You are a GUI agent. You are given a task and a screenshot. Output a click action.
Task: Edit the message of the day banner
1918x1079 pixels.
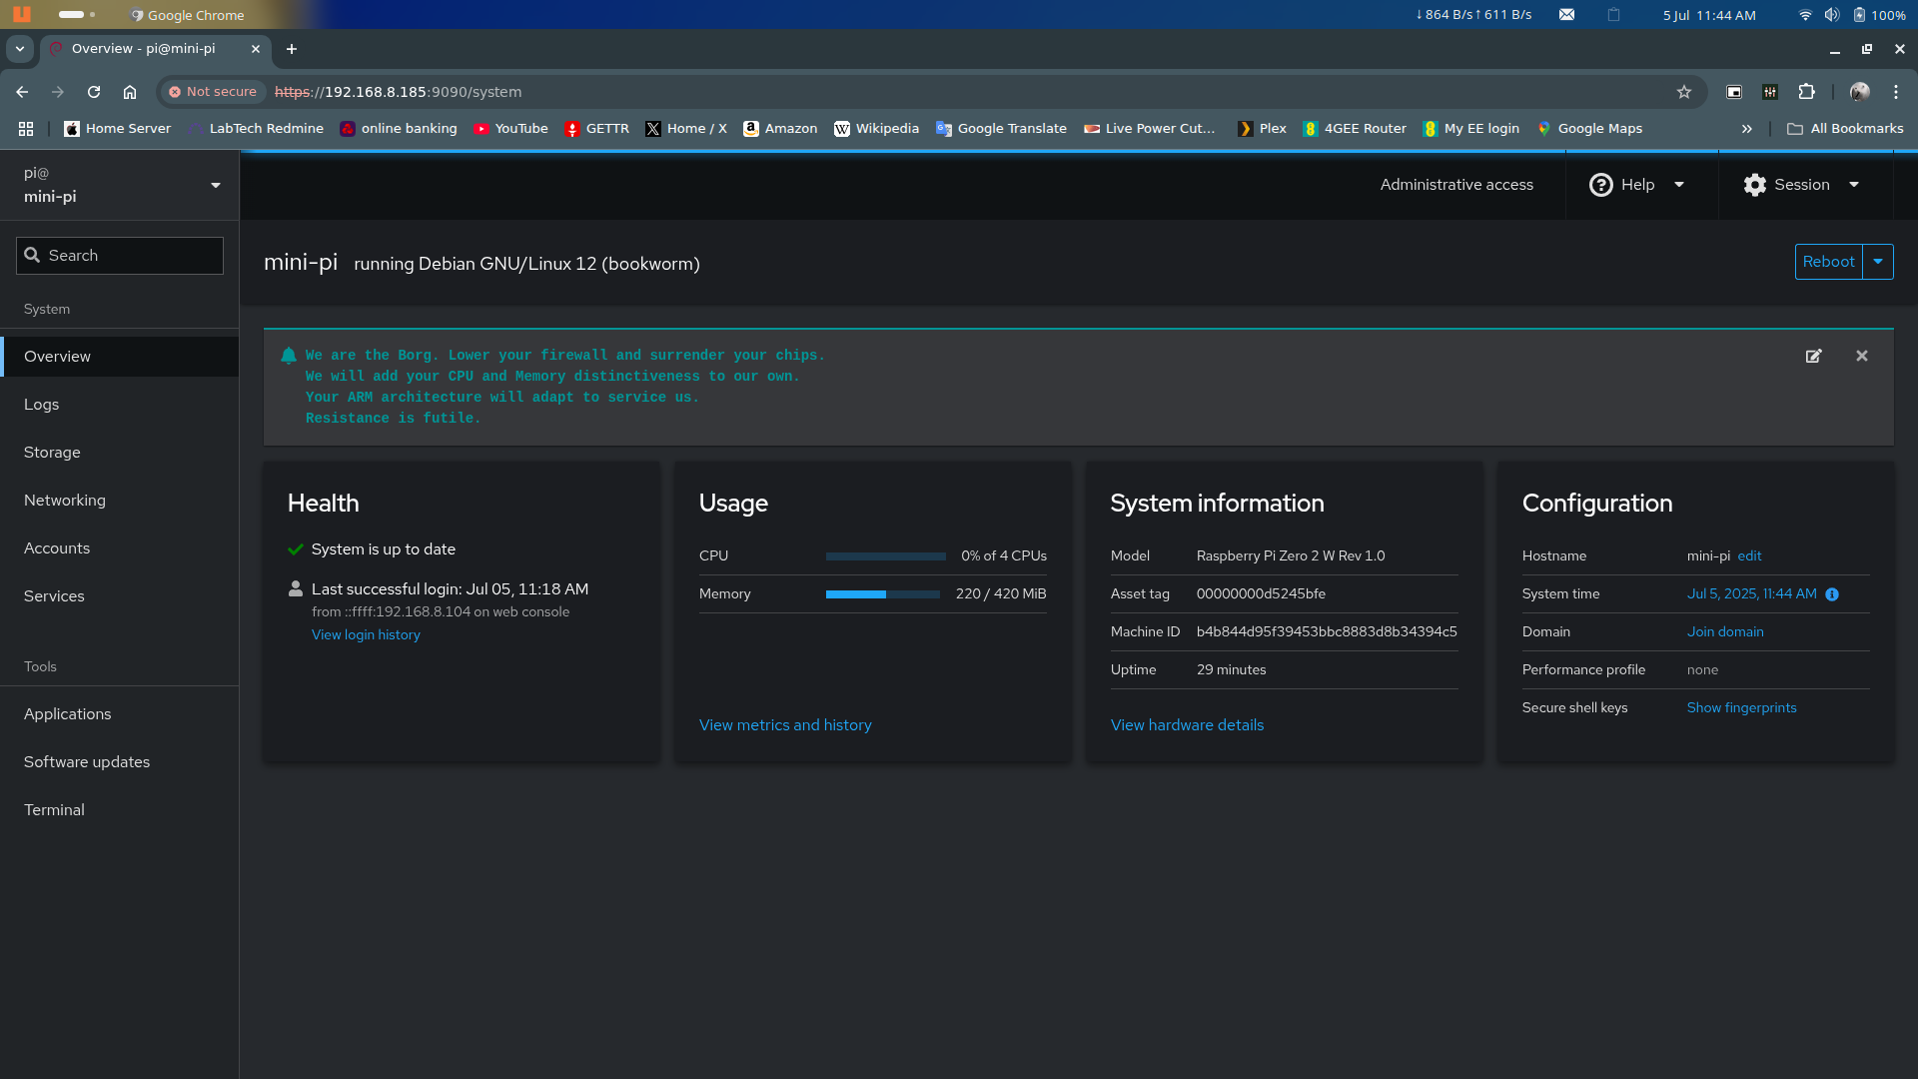1813,356
